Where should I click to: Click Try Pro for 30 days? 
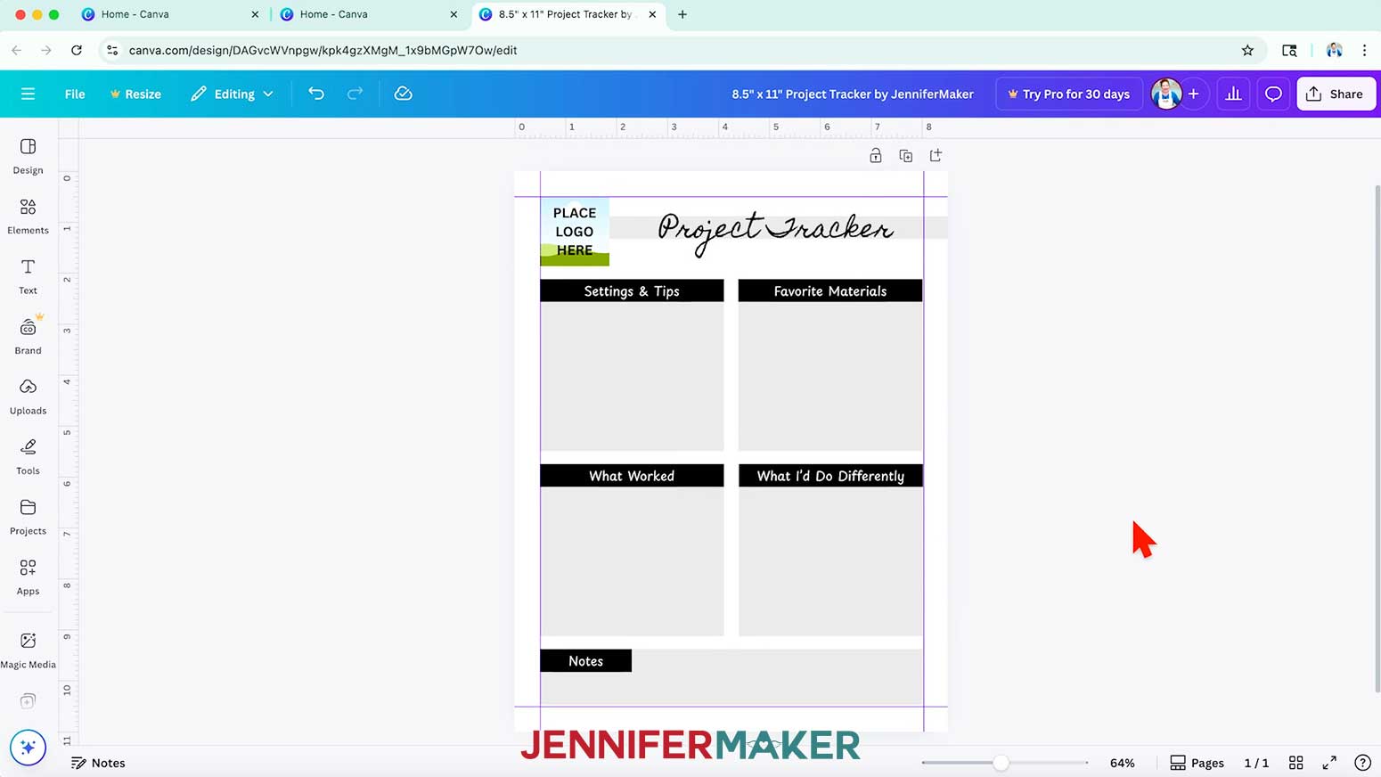[1068, 94]
